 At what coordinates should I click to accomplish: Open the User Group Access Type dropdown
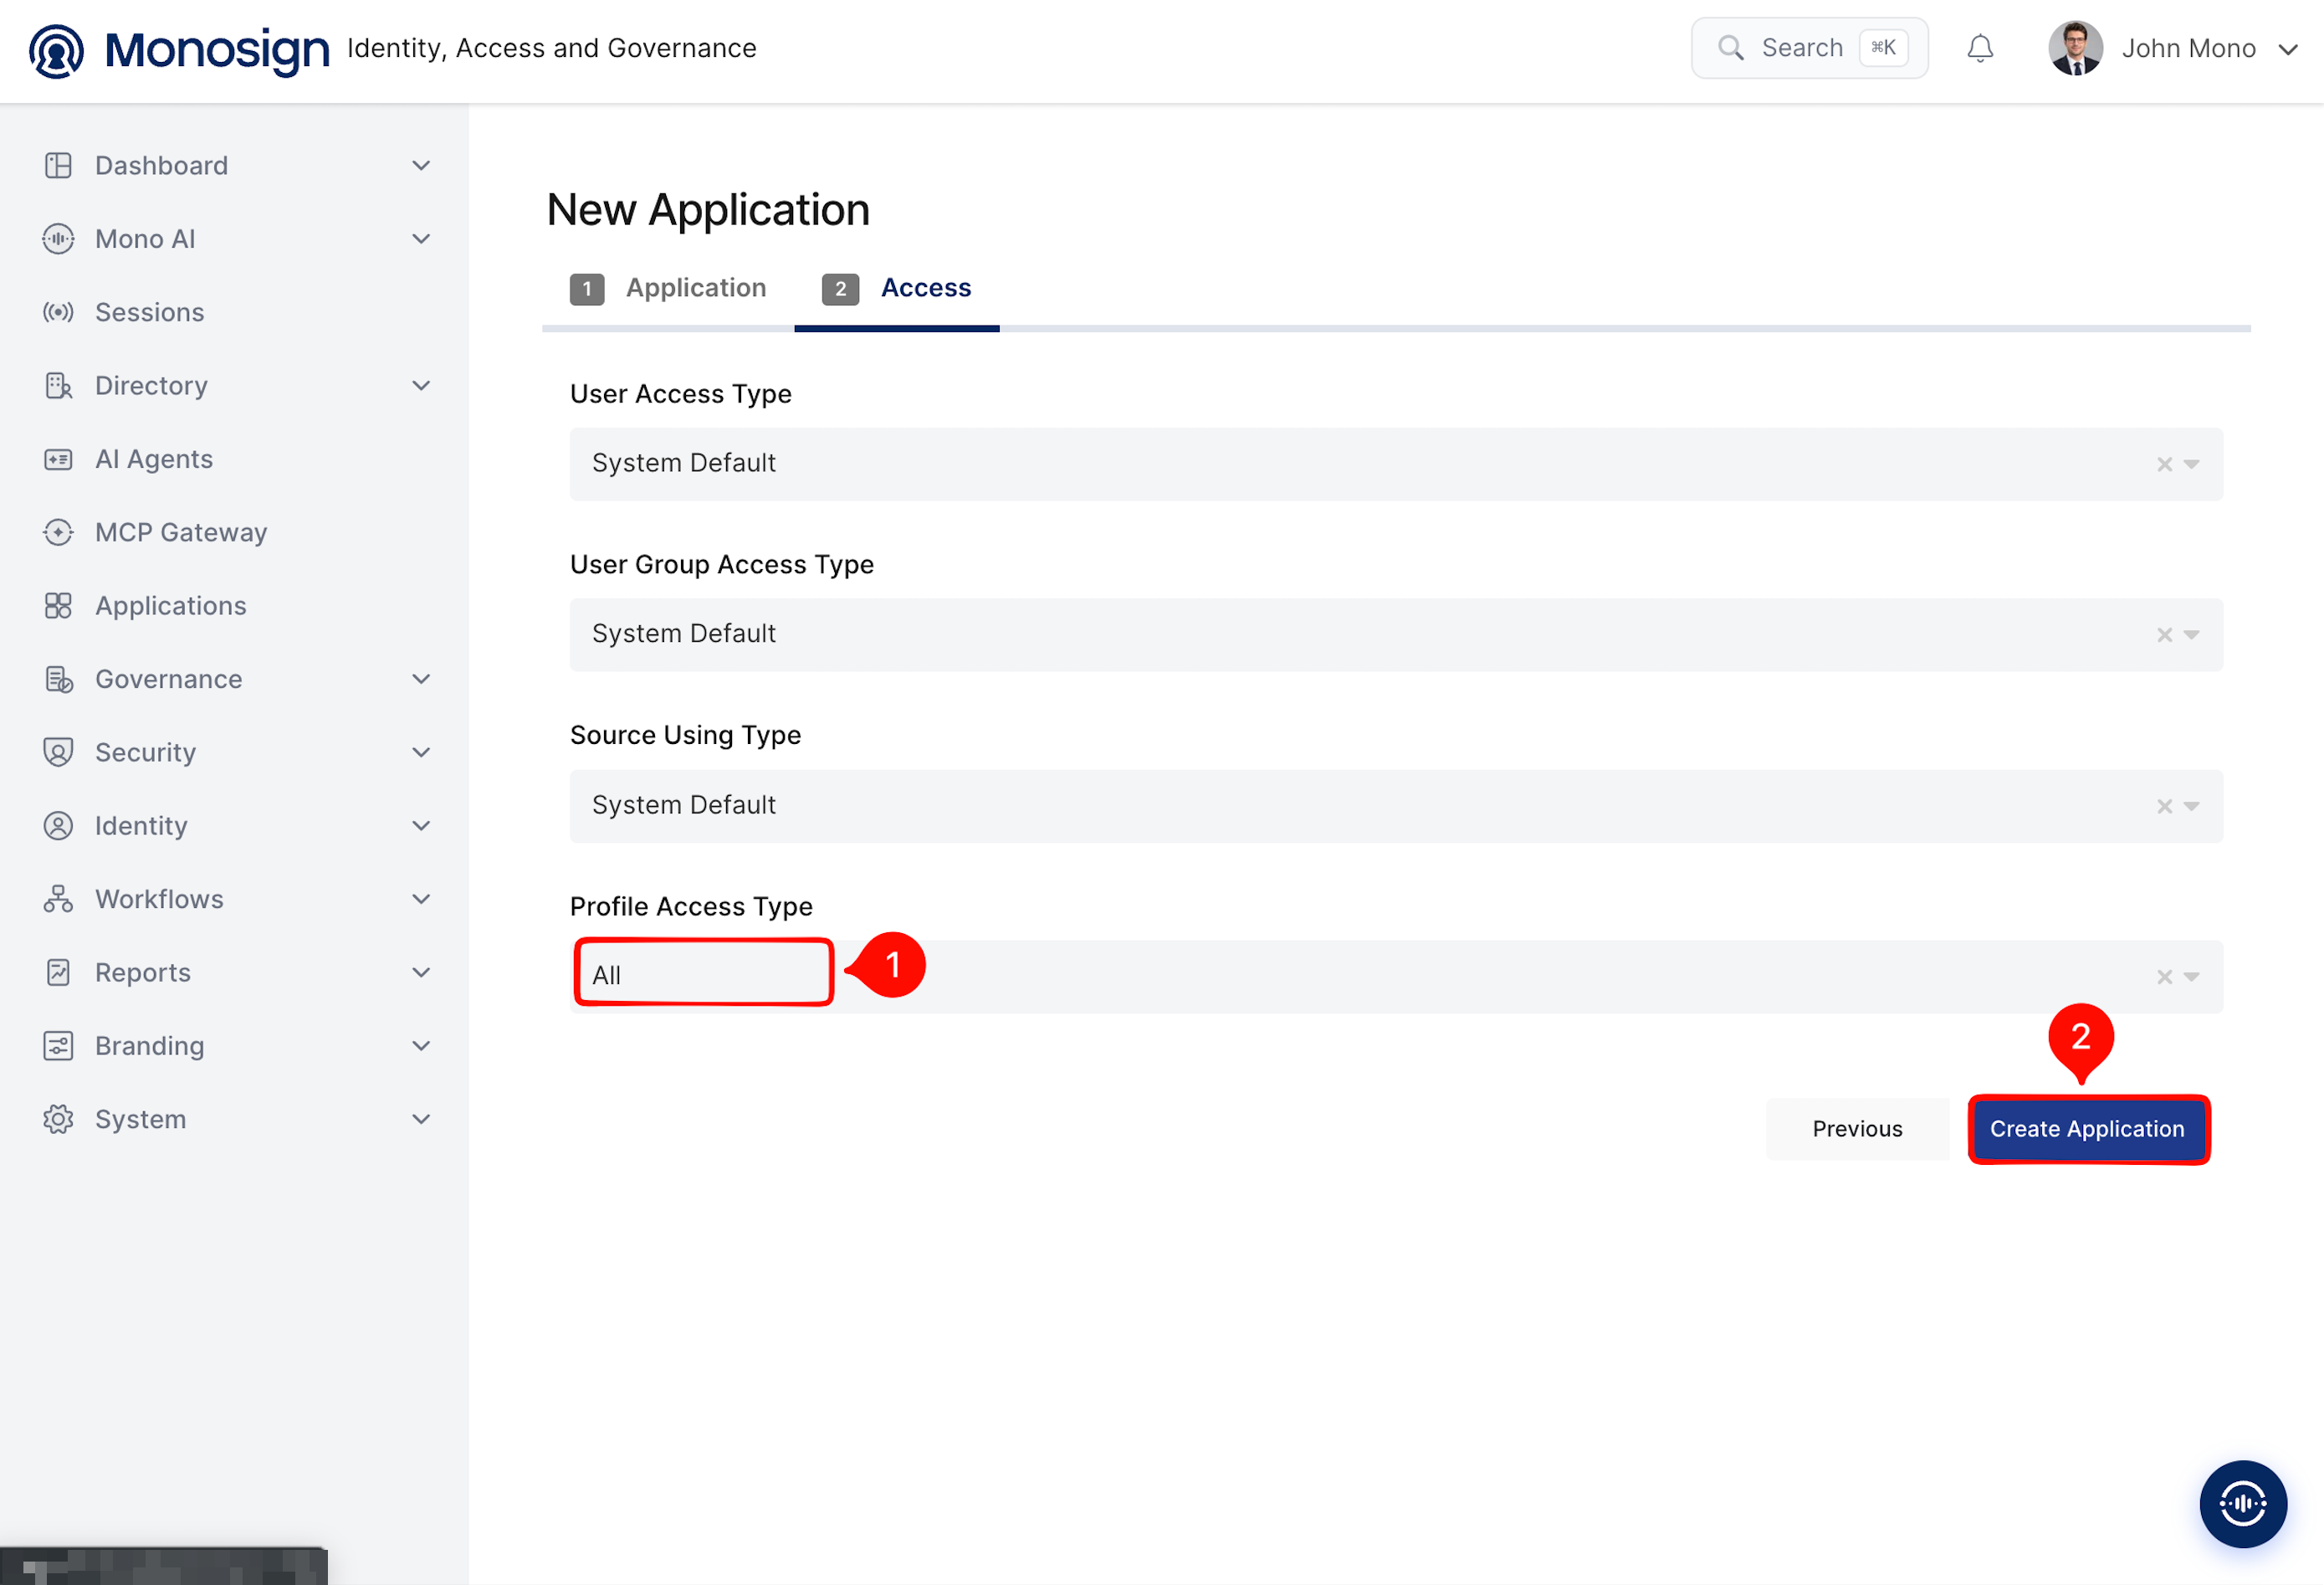[2191, 635]
